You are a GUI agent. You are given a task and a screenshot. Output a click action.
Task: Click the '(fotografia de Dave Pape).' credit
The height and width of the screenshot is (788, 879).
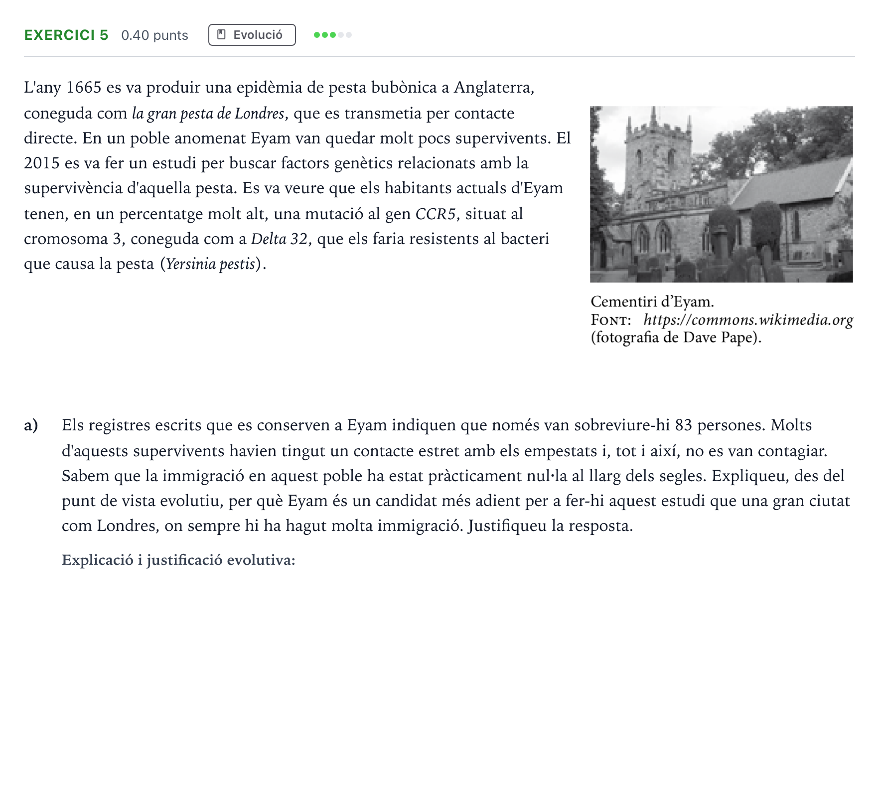tap(676, 338)
